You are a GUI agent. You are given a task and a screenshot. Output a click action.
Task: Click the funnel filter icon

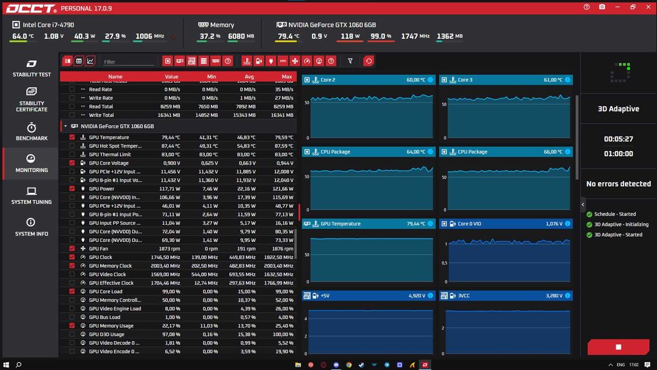click(350, 61)
